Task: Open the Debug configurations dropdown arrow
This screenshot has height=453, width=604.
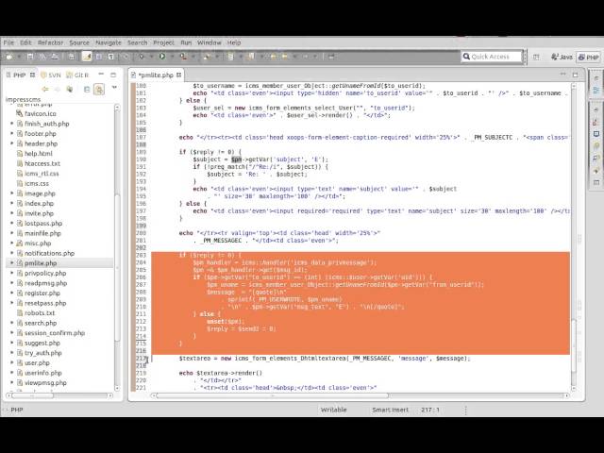Action: pyautogui.click(x=151, y=57)
